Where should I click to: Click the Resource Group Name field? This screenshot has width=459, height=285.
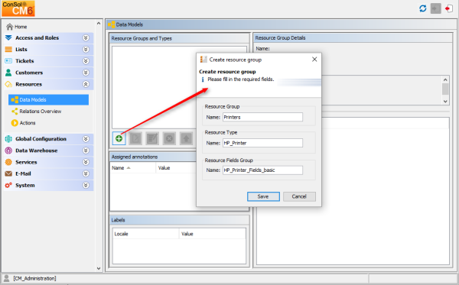[262, 117]
